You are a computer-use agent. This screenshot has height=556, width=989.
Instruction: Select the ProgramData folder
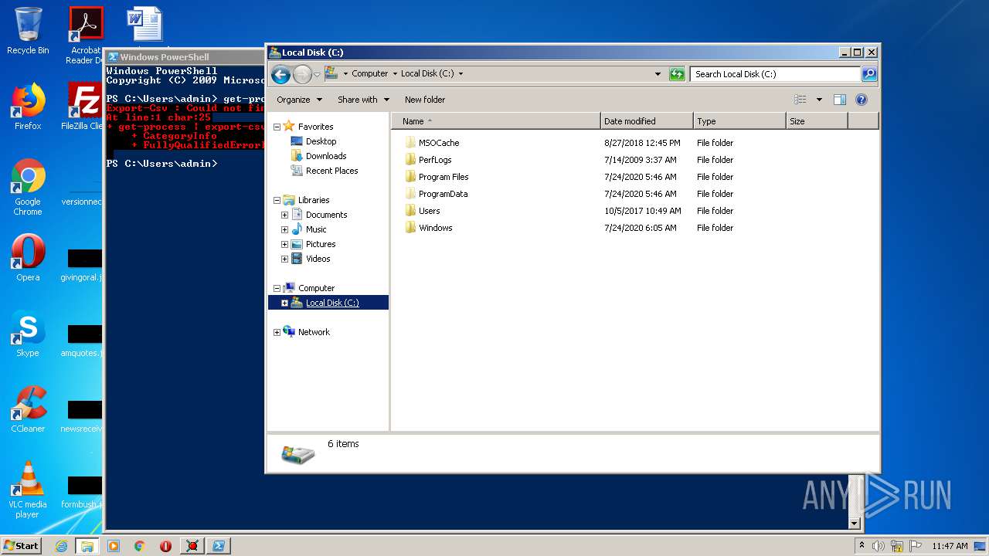(443, 194)
